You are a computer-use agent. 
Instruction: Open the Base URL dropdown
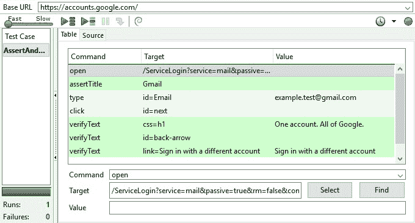pos(408,8)
